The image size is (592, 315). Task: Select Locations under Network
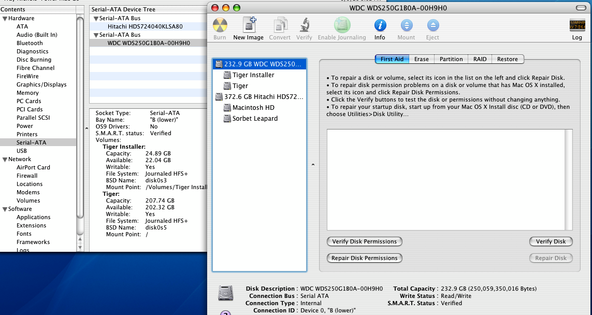pos(30,184)
